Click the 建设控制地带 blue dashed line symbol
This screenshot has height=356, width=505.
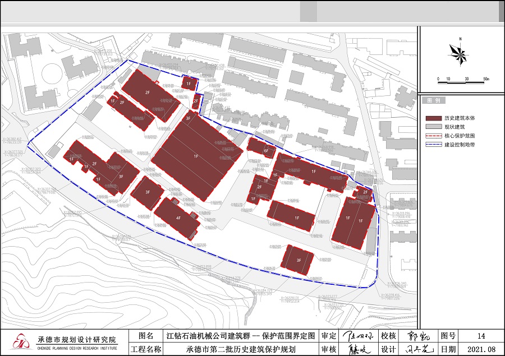tap(434, 144)
